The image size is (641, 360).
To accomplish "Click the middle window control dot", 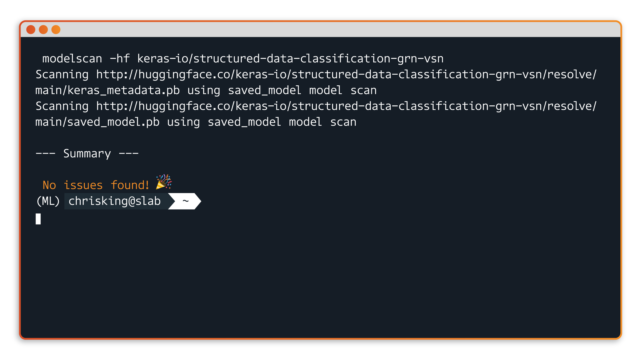I will coord(43,30).
